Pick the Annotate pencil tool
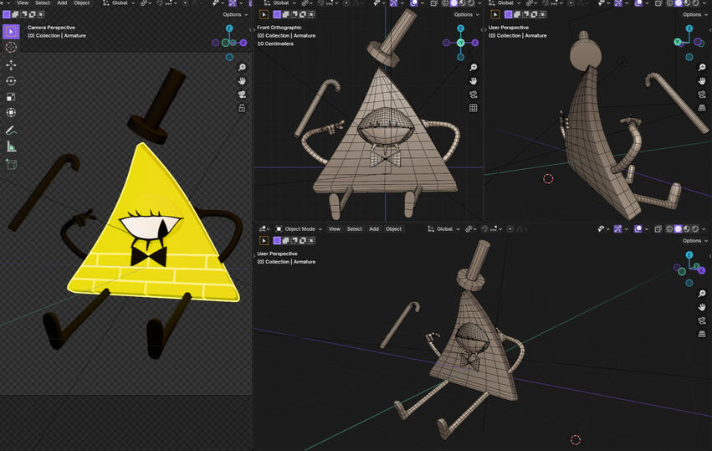 (11, 131)
